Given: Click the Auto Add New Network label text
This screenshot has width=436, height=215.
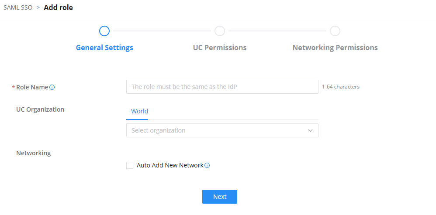Looking at the screenshot, I should click(x=170, y=165).
